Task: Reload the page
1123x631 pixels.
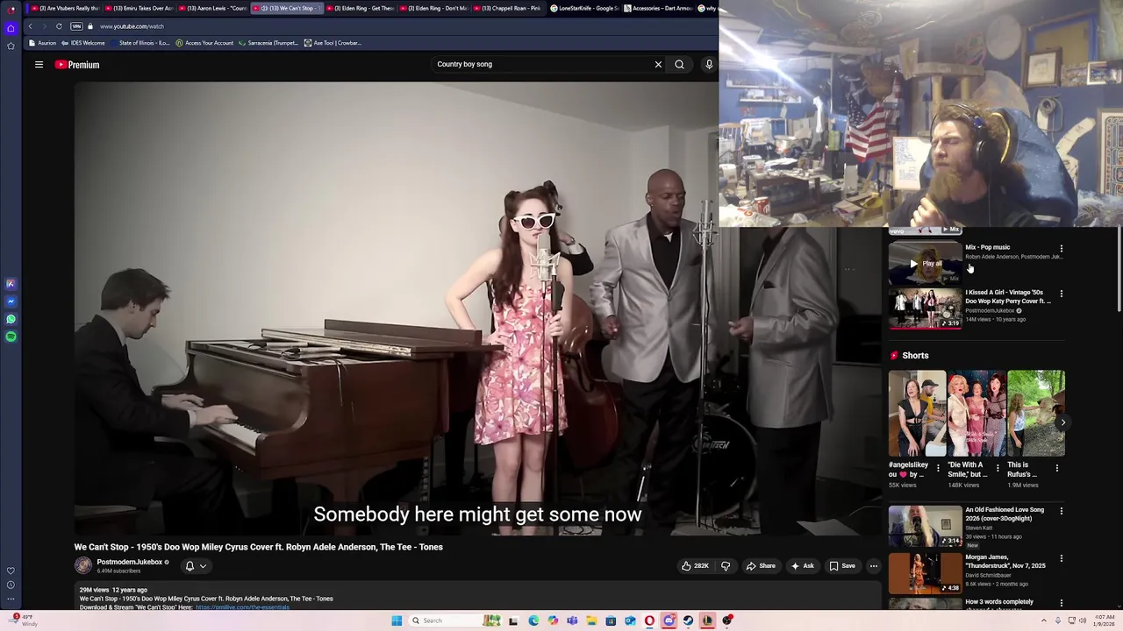Action: tap(59, 26)
